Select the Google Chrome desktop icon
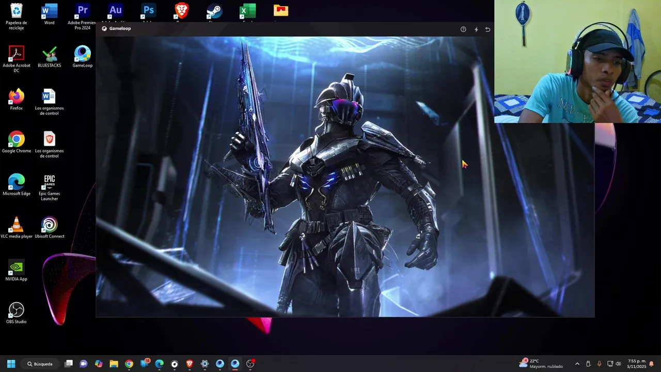This screenshot has height=372, width=661. point(17,142)
